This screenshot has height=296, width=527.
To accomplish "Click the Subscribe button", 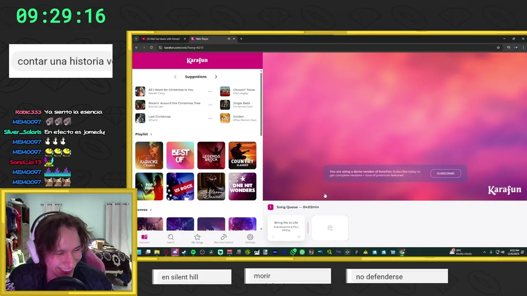I will click(x=445, y=173).
